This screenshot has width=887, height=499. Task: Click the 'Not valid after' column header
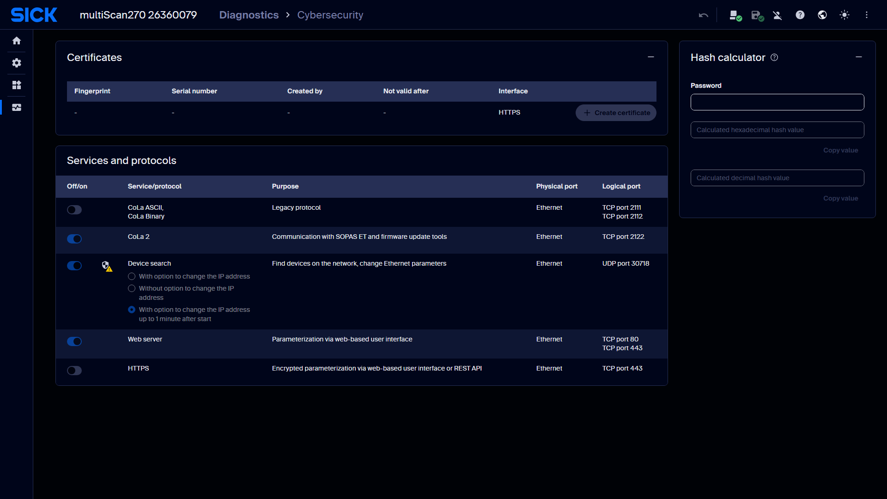(x=406, y=91)
